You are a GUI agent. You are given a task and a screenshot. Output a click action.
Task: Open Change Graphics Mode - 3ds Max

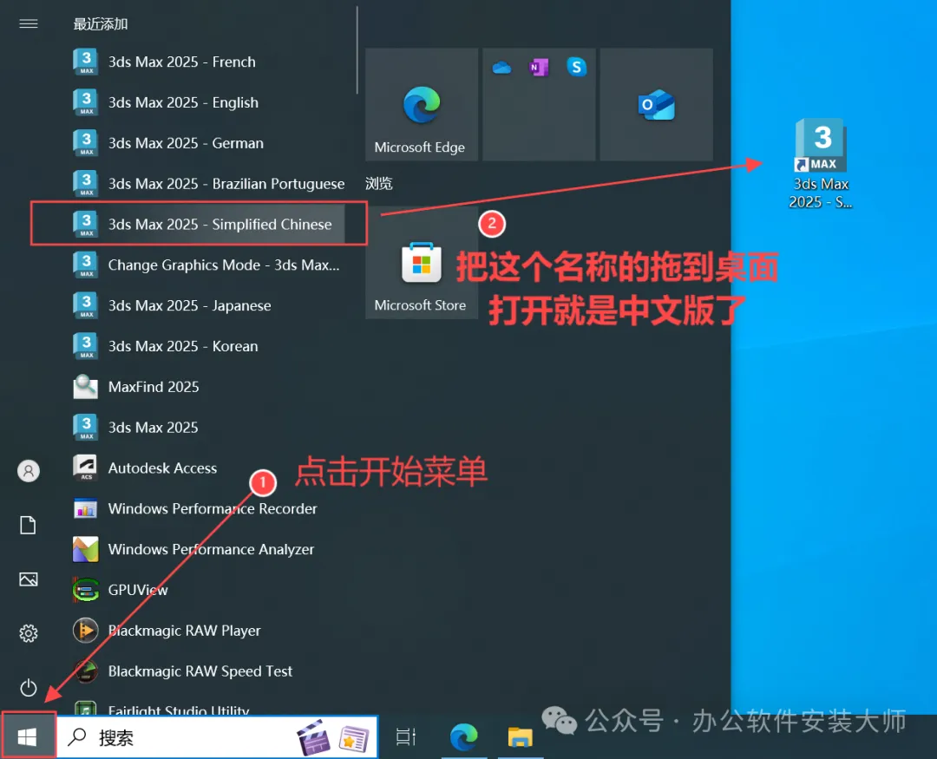[x=206, y=265]
